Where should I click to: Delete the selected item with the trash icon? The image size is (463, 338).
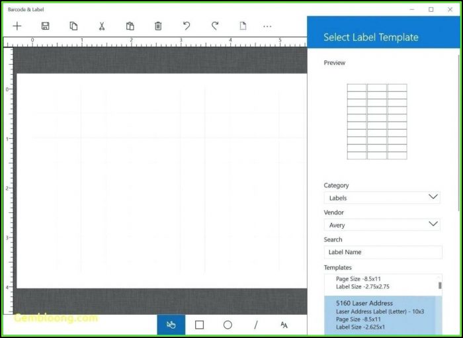tap(158, 26)
